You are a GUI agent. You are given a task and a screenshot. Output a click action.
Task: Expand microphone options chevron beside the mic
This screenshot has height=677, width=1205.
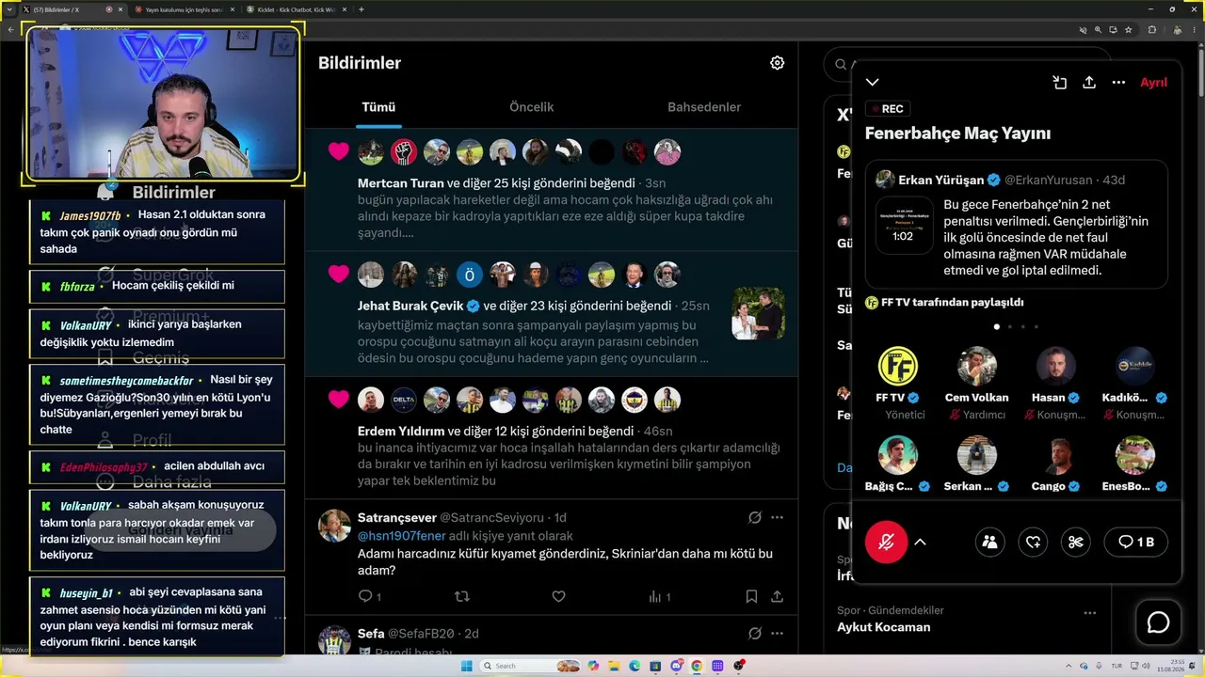click(920, 542)
